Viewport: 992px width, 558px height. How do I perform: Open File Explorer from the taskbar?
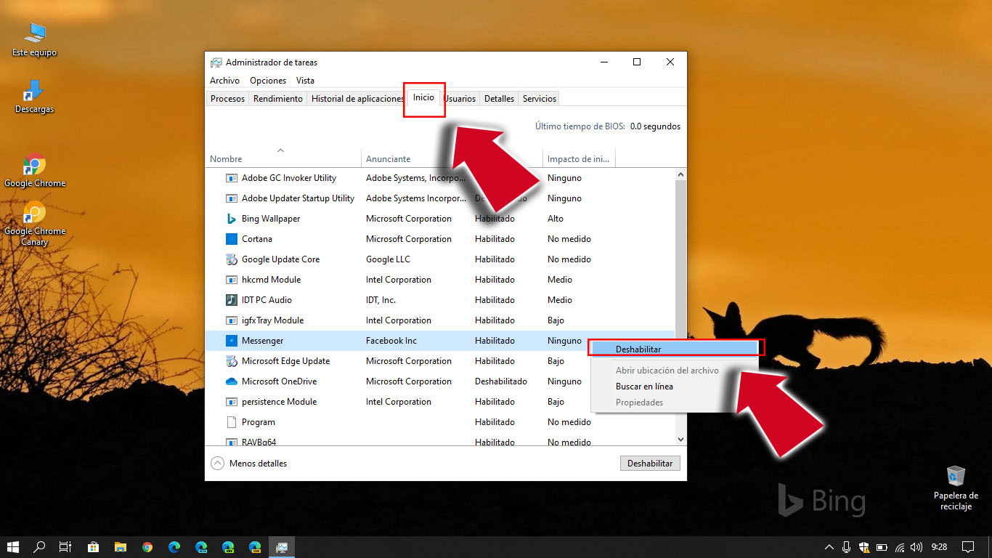point(121,547)
